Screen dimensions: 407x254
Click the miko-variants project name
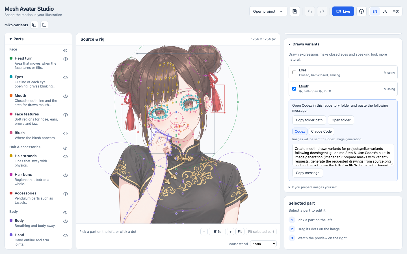pyautogui.click(x=16, y=25)
